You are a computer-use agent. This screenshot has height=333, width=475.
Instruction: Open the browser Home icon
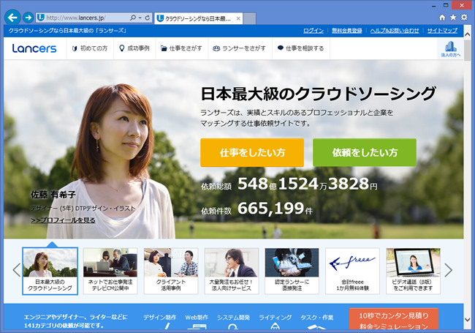(441, 17)
